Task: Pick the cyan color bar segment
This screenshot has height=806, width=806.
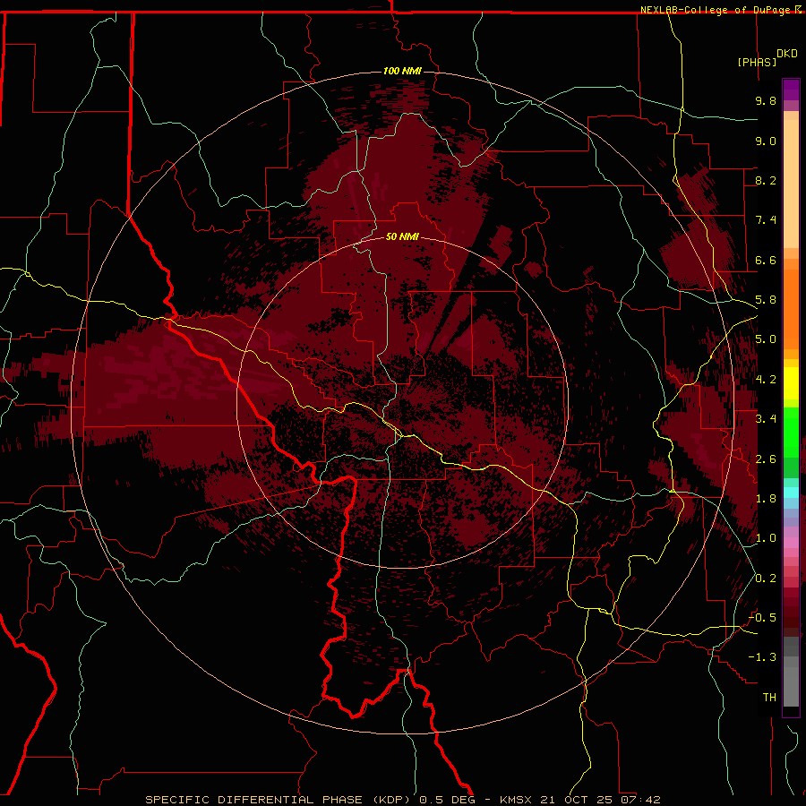Action: point(791,493)
